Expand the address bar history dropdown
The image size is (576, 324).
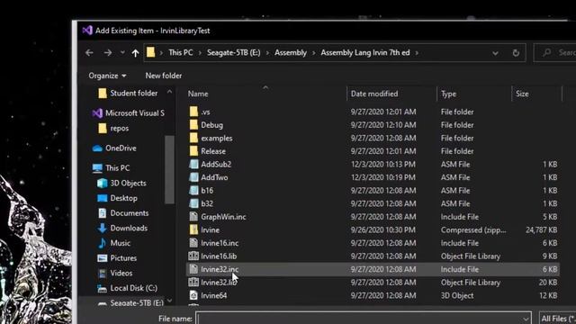click(495, 53)
